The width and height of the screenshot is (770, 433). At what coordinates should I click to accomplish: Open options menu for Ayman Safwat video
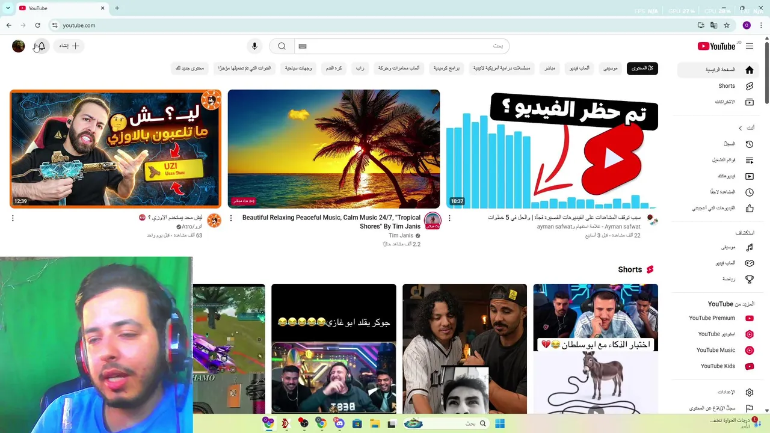click(x=449, y=218)
